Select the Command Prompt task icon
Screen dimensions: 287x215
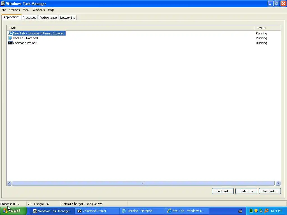tap(10, 43)
